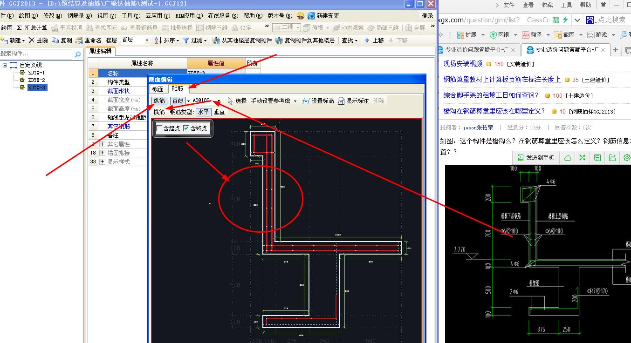
Task: Click the browser 网银 shield icon
Action: tap(494, 35)
